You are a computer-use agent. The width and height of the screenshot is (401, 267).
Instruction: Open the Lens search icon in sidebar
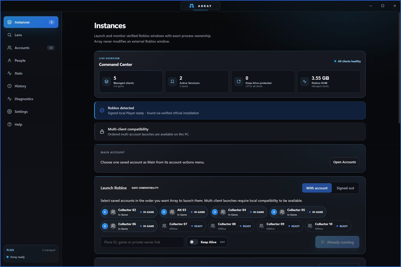9,35
